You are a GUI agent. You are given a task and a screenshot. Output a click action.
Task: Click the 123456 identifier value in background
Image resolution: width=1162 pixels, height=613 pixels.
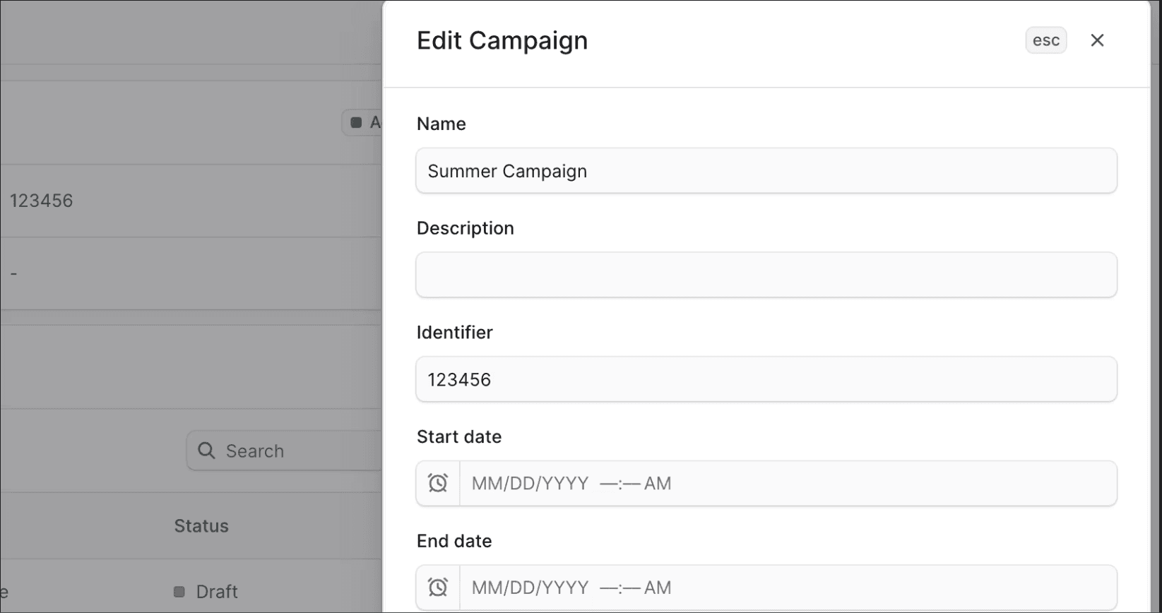[41, 201]
